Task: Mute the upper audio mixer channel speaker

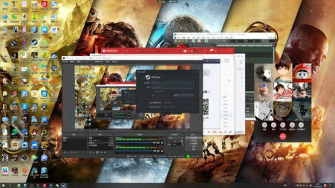Action: tap(158, 143)
